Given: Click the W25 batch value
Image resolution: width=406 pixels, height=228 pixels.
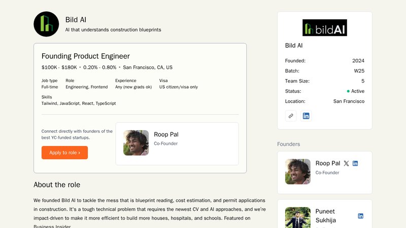Looking at the screenshot, I should coord(358,71).
